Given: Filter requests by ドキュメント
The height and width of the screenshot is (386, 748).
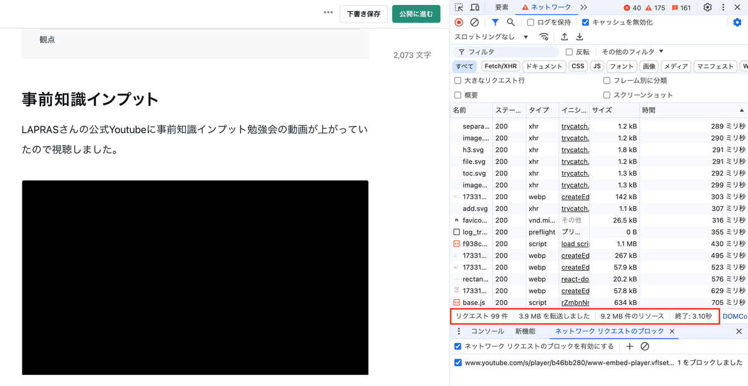Looking at the screenshot, I should (x=544, y=66).
